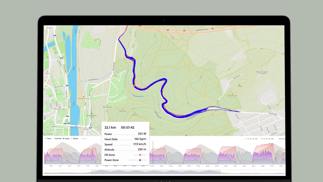This screenshot has width=323, height=182.
Task: Click the "17.9 km/h" speed value
Action: pos(140,144)
